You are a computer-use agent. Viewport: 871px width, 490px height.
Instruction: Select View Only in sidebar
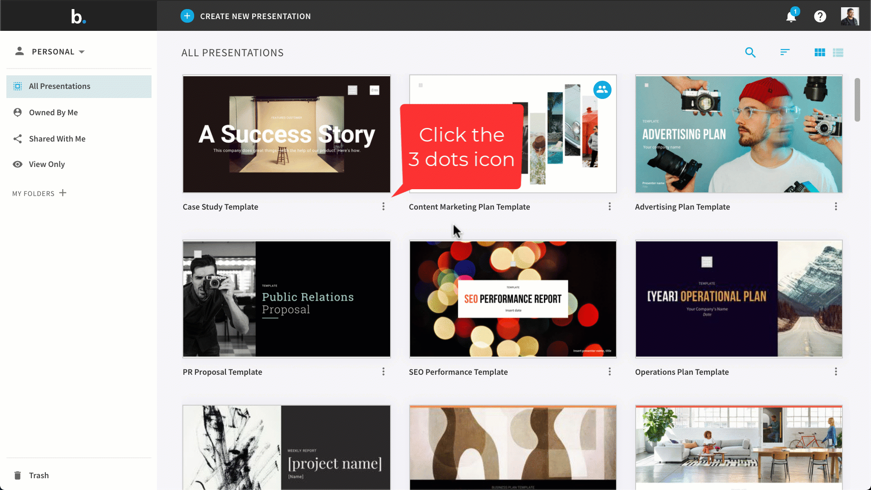[79, 164]
